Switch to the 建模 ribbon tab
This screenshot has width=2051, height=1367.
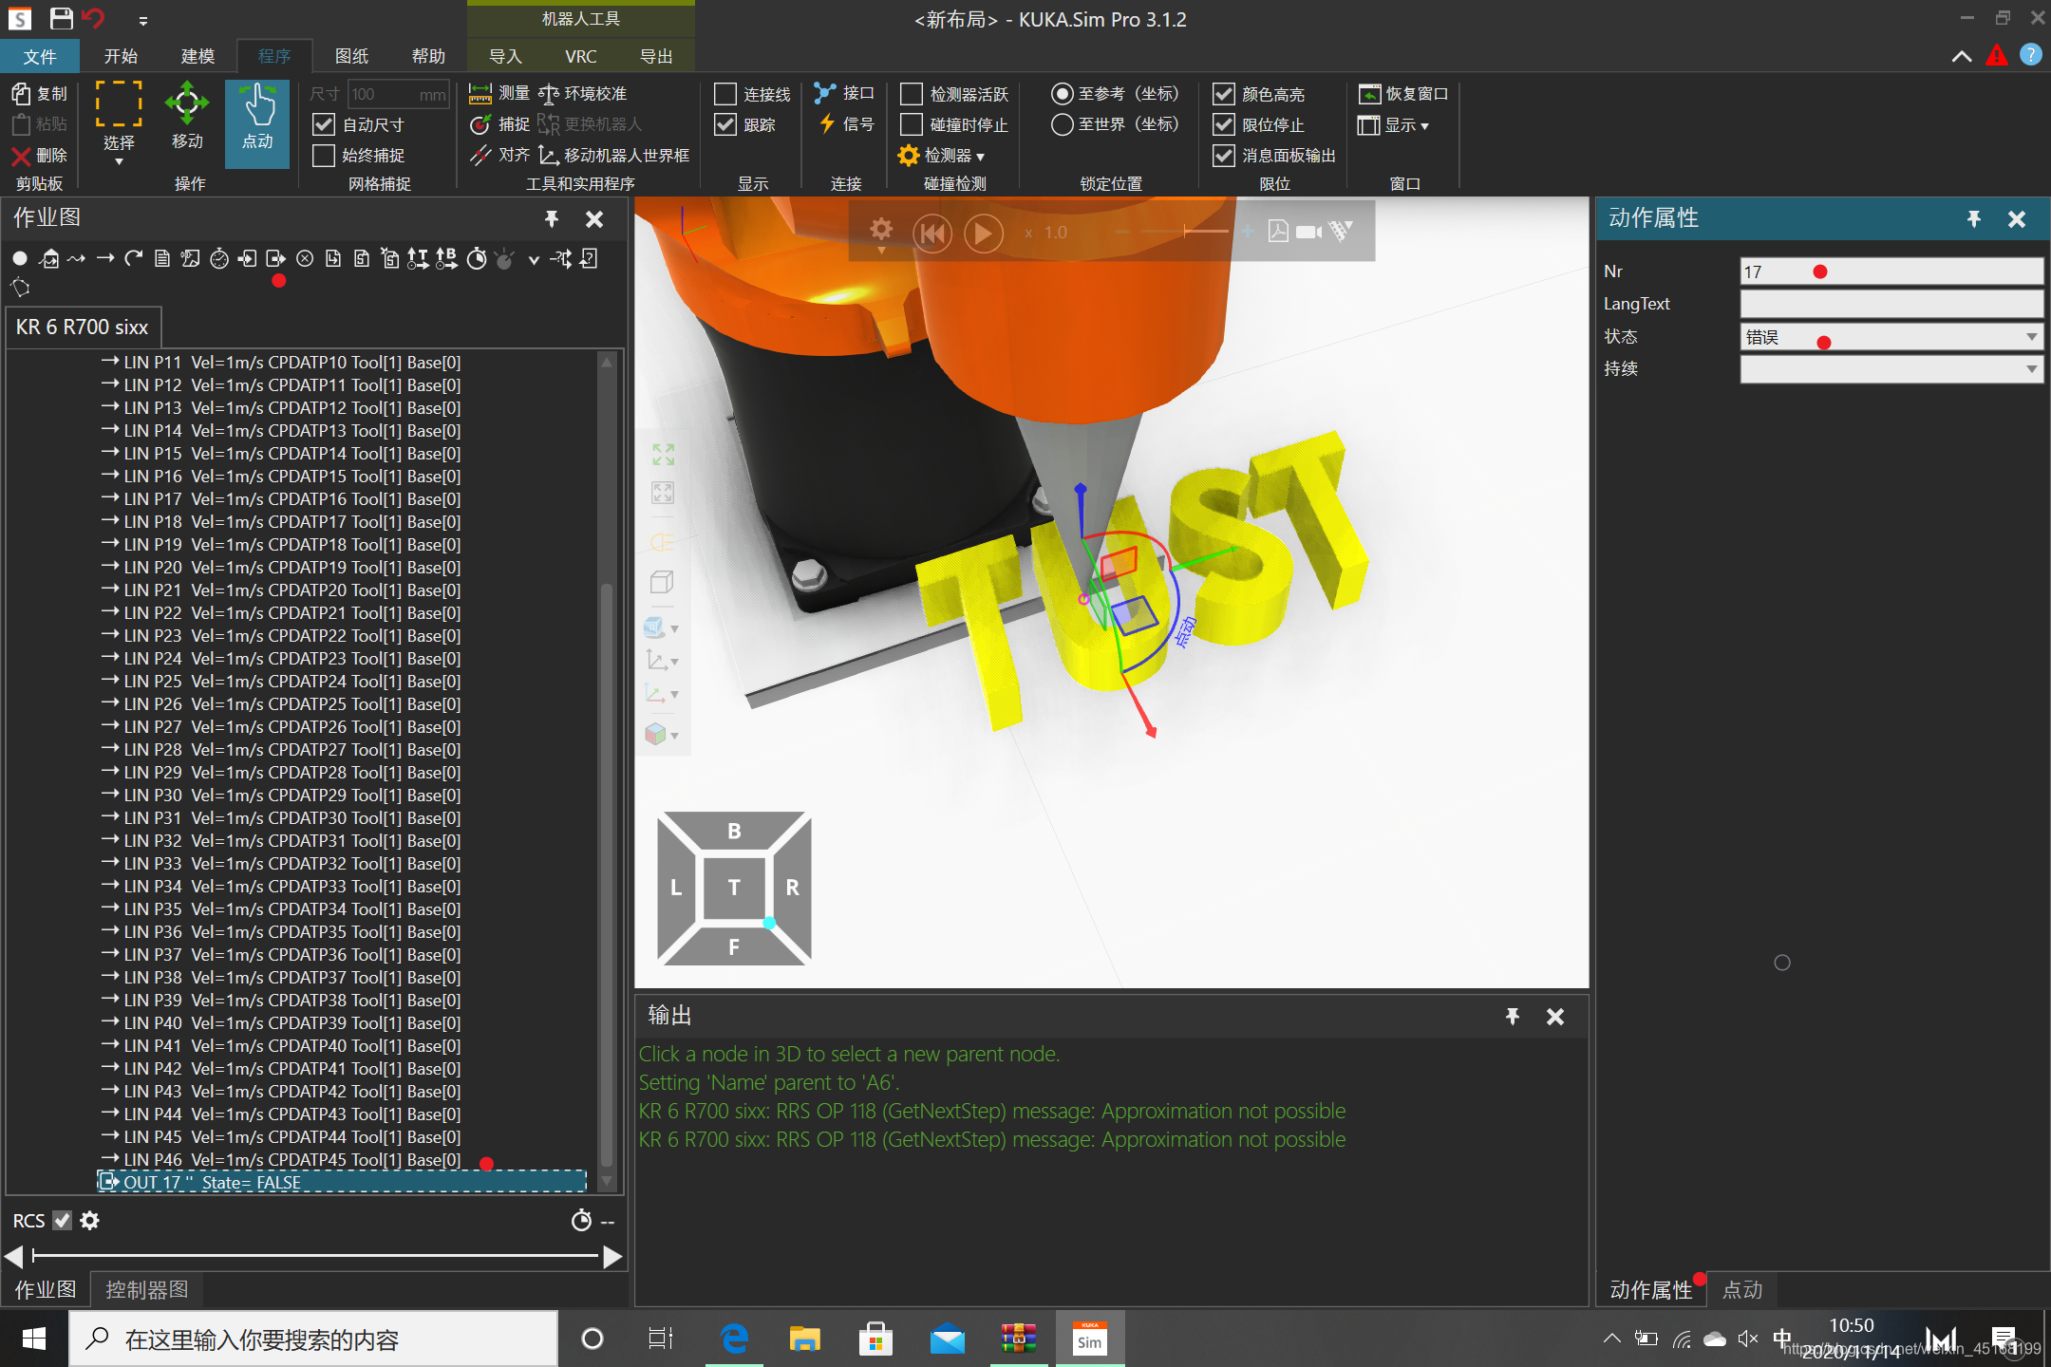tap(198, 56)
